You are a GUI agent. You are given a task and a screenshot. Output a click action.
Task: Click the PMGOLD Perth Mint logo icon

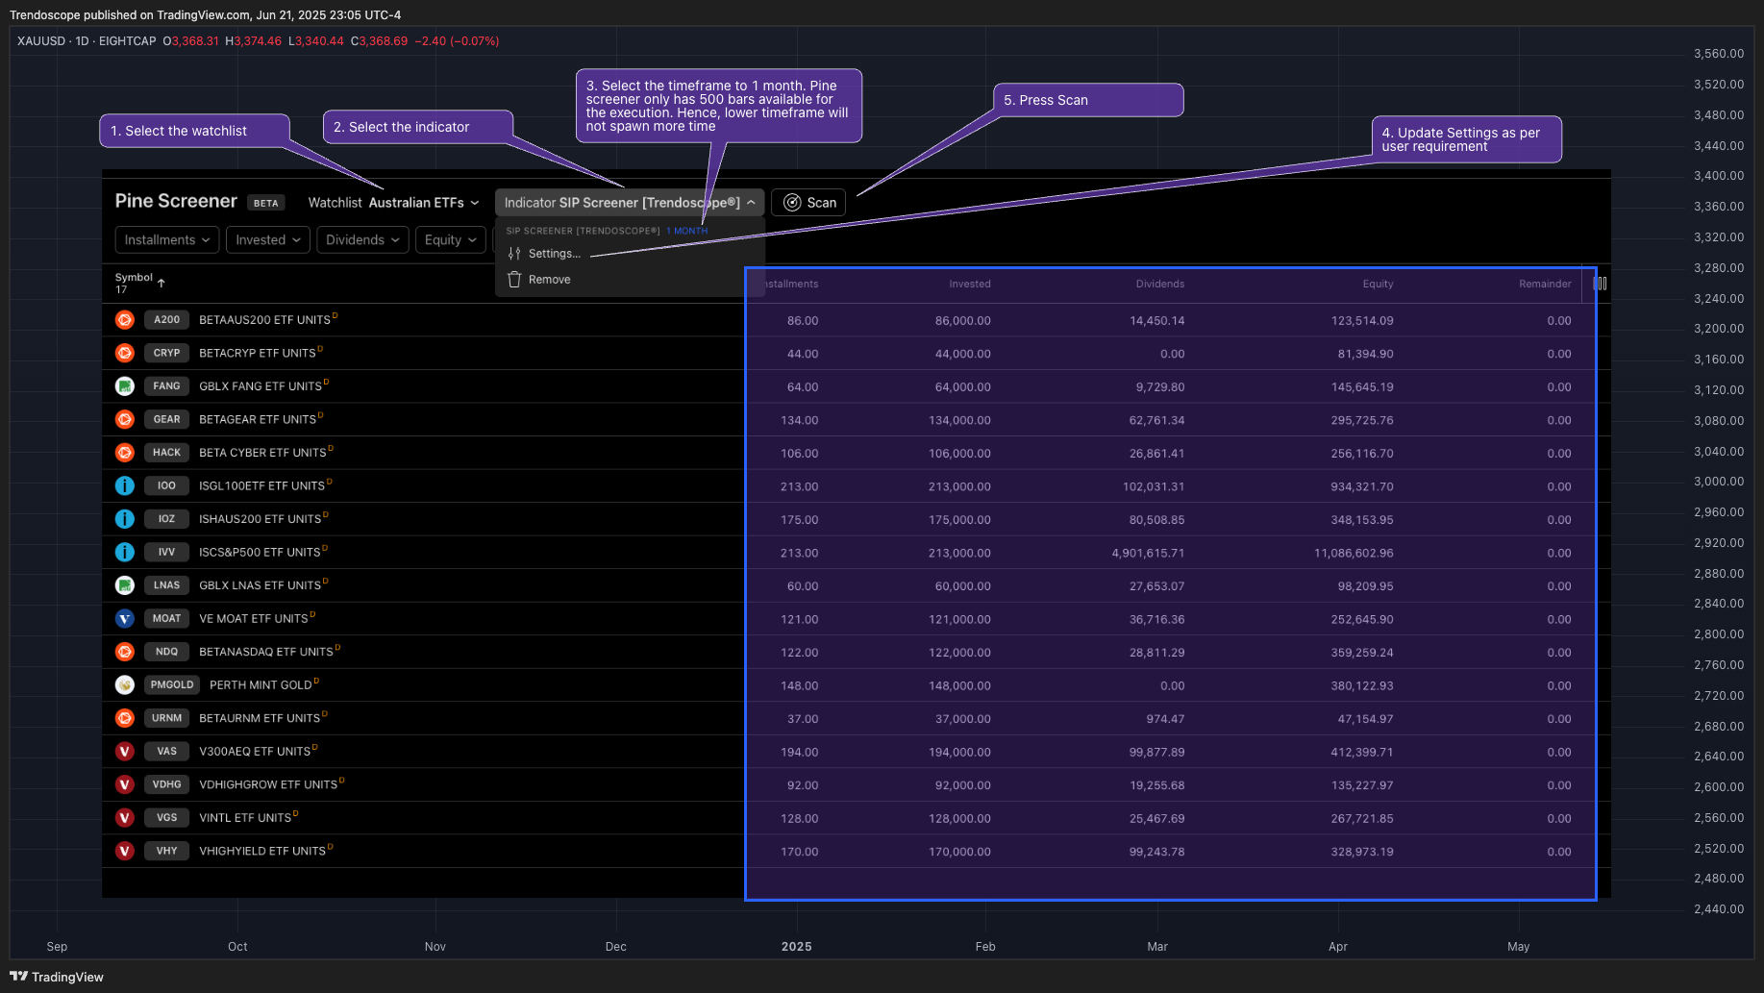point(125,685)
